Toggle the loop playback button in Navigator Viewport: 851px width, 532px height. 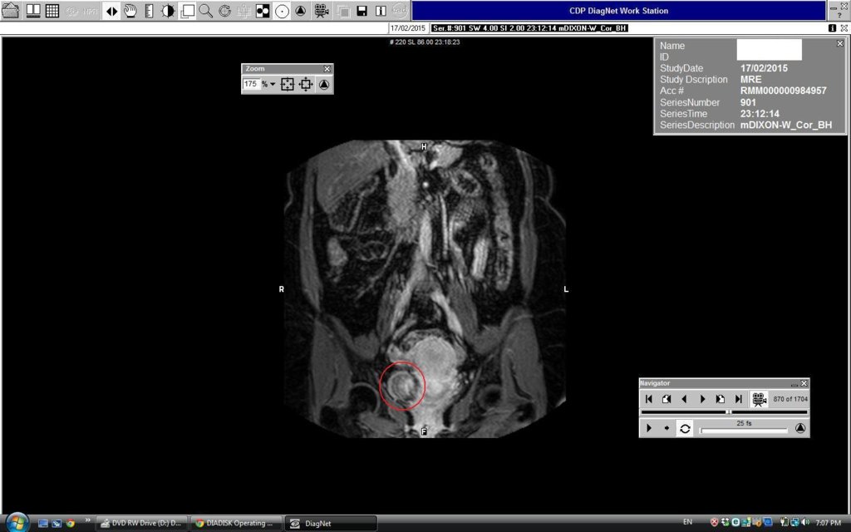(684, 428)
